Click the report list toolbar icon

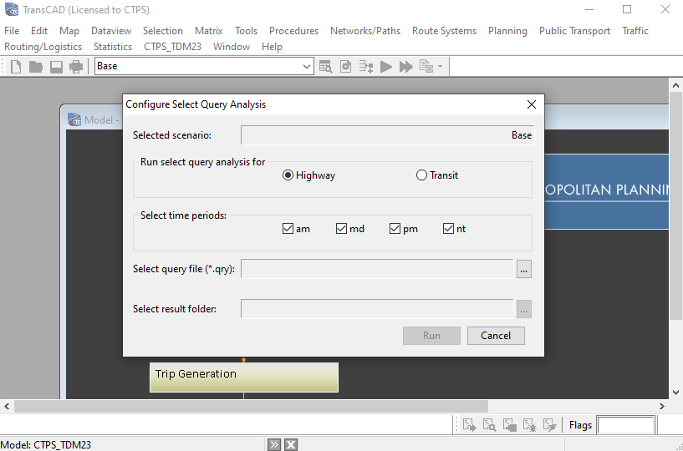click(426, 67)
